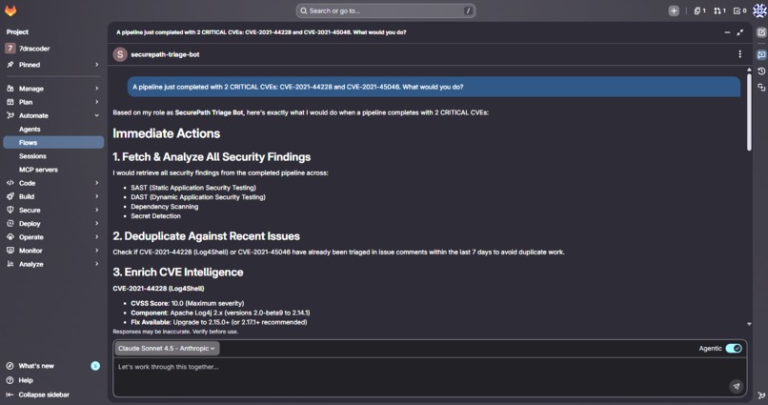Click '1. Fetch & Analyze All Security Findings'
Screen dimensions: 768x405
(212, 156)
